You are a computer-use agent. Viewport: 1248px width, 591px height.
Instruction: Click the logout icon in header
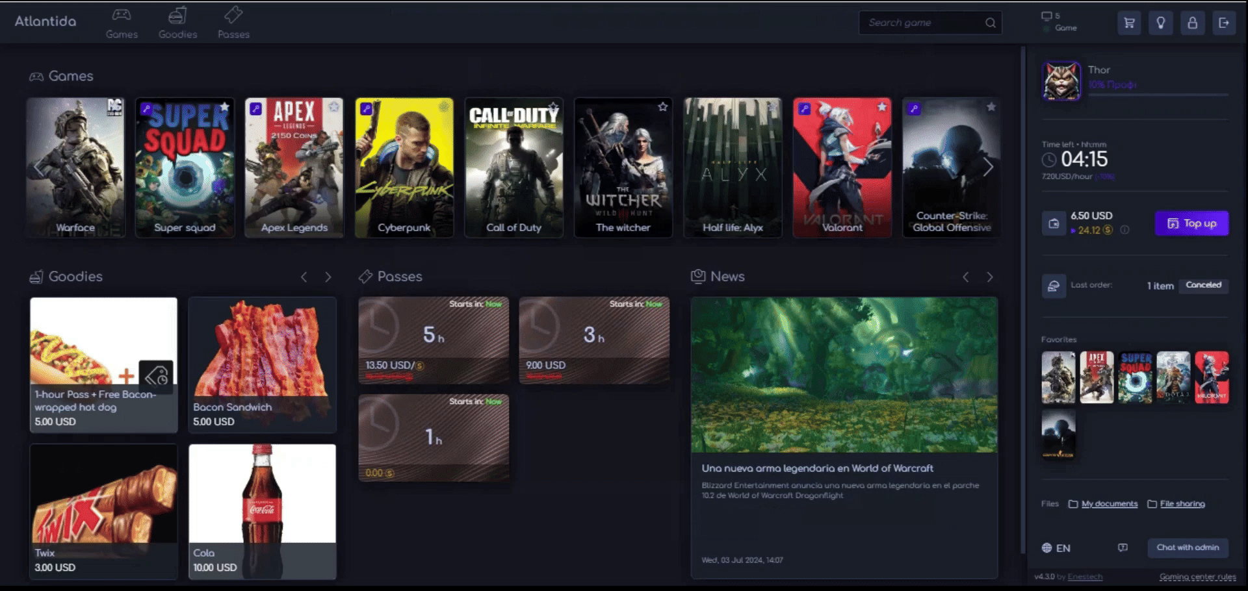click(1224, 23)
